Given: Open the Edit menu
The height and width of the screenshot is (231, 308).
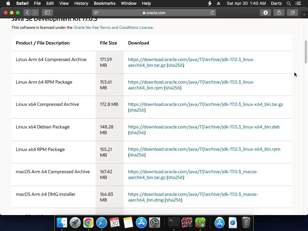Looking at the screenshot, I should 50,3.
